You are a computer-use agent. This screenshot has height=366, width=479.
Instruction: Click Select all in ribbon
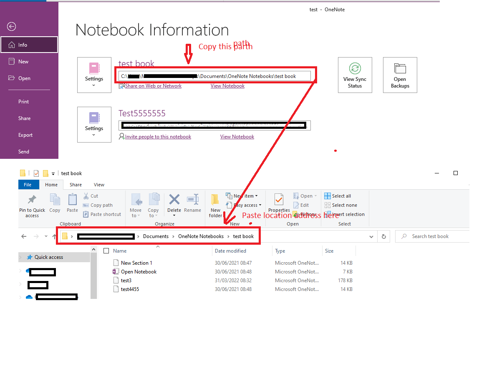pos(338,196)
